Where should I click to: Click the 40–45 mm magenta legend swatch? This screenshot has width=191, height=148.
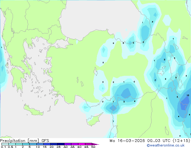click(82, 144)
